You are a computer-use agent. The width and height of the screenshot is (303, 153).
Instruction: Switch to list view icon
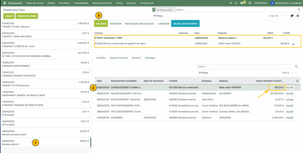(298, 16)
